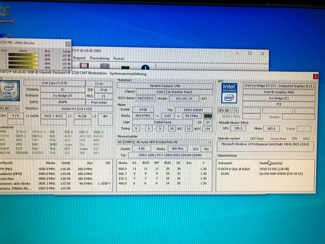The image size is (325, 244).
Task: Click the Core 1 clock bar
Action: tap(23, 59)
